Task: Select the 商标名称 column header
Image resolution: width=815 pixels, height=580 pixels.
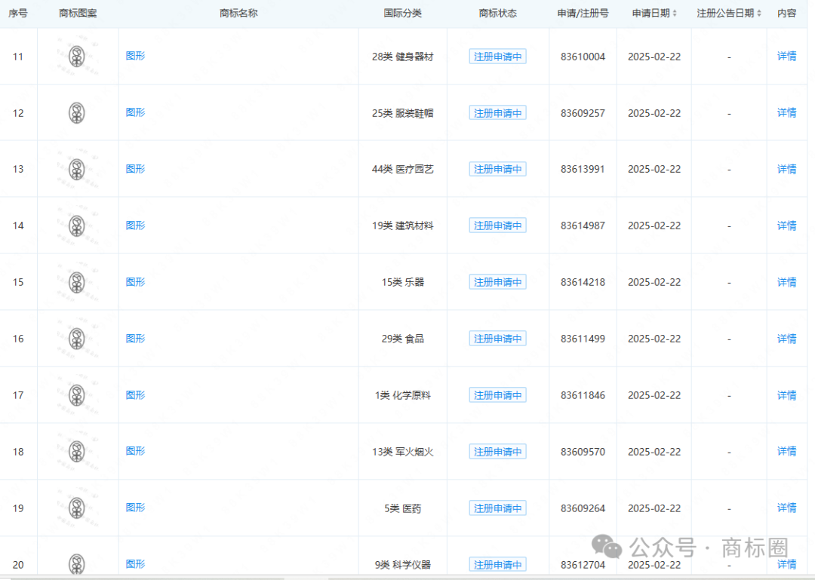Action: click(x=238, y=14)
